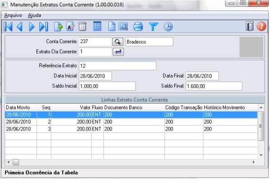Click the Saldo Final field
Image resolution: width=270 pixels, height=179 pixels.
pos(214,86)
